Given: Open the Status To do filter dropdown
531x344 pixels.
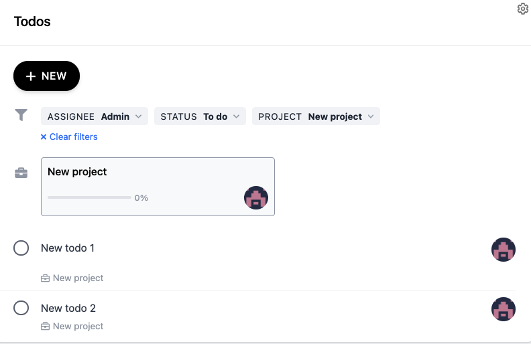Looking at the screenshot, I should (200, 116).
